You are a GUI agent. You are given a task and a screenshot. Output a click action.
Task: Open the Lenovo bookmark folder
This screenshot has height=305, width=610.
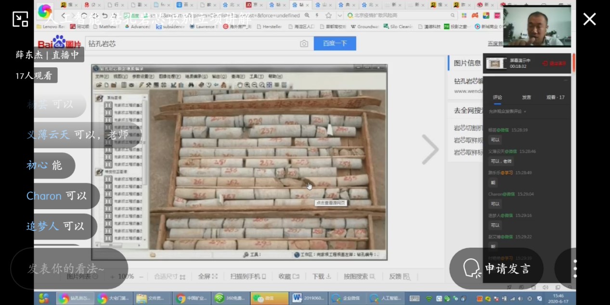point(51,27)
